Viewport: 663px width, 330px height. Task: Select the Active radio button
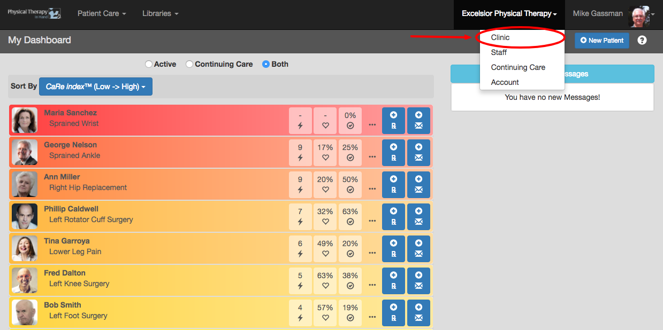[149, 64]
